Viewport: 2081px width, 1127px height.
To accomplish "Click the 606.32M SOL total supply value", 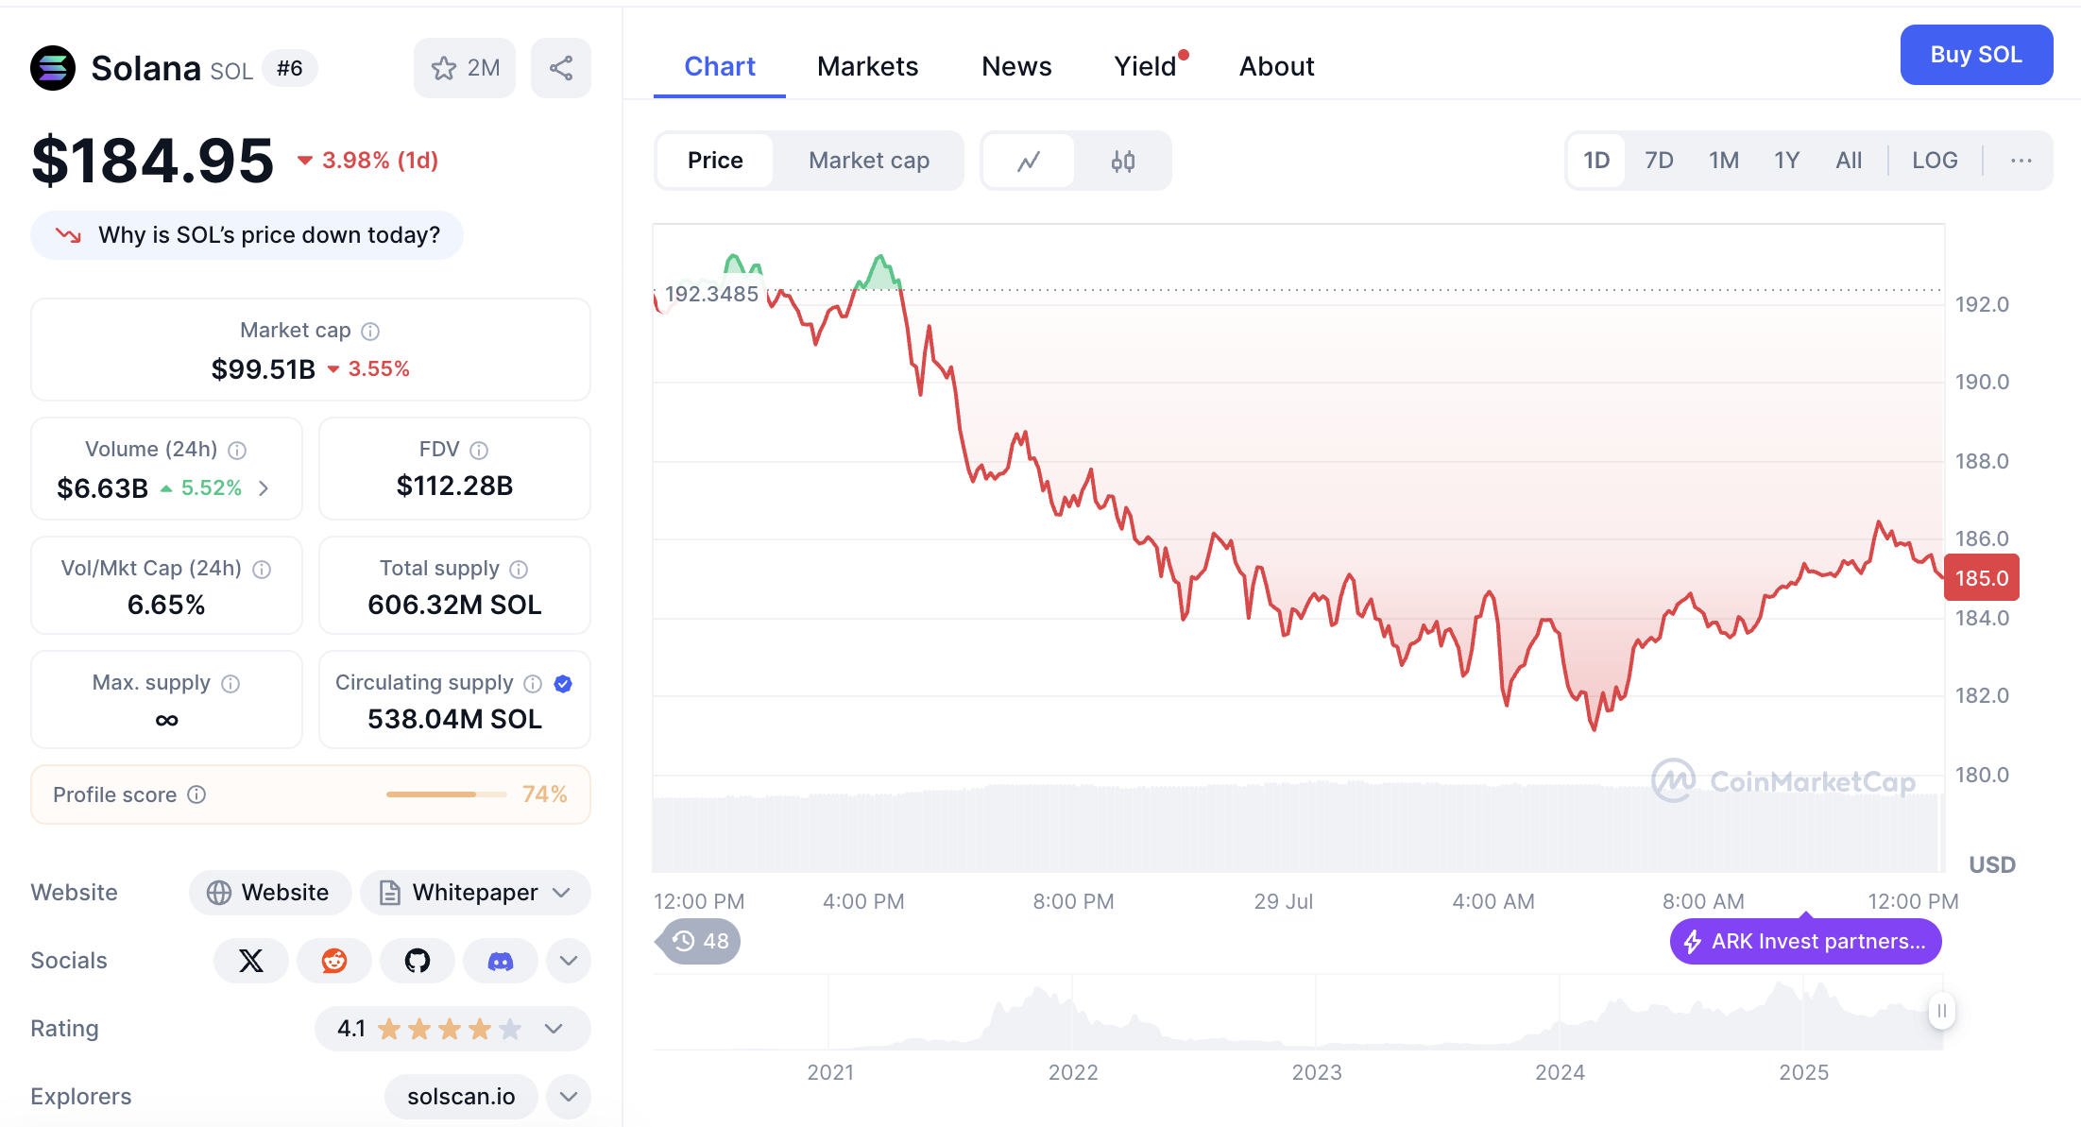I will [454, 605].
